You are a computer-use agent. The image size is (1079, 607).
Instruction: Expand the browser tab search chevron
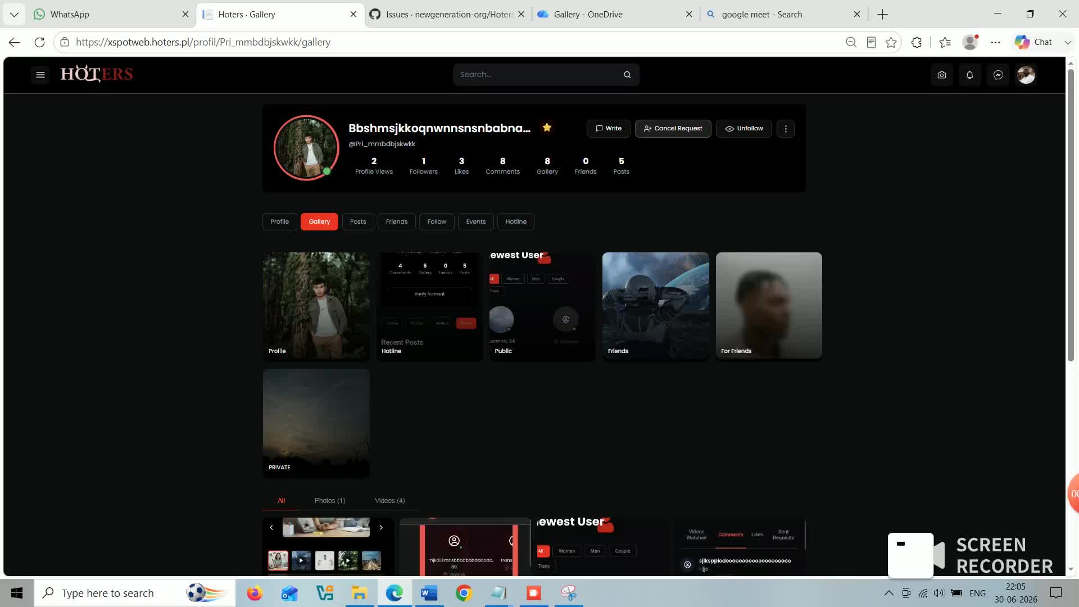pyautogui.click(x=15, y=15)
